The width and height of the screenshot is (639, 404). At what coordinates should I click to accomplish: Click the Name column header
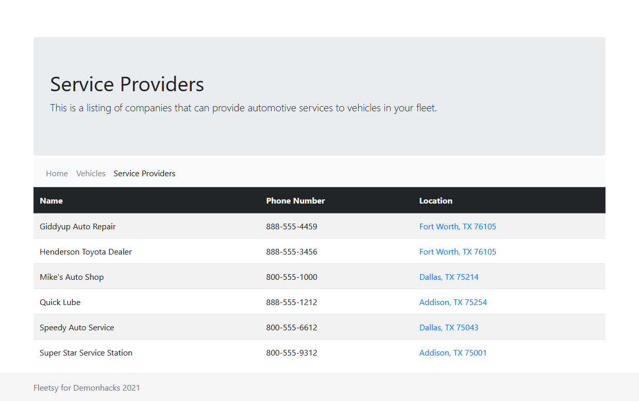pyautogui.click(x=51, y=201)
